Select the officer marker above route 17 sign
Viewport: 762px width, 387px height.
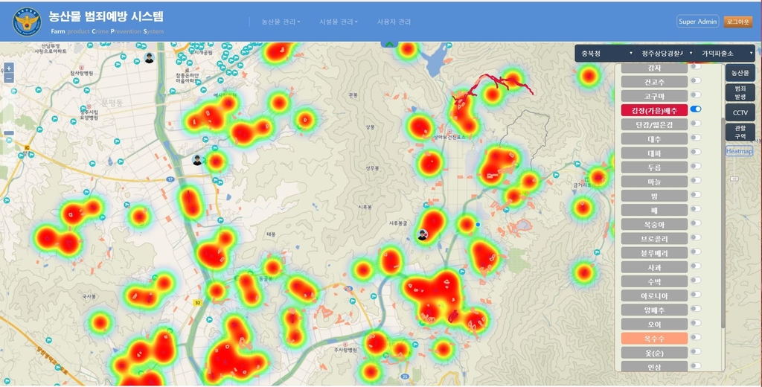pyautogui.click(x=196, y=160)
